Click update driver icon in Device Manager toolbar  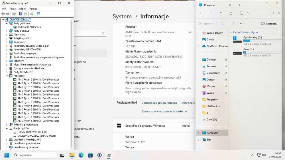click(x=32, y=14)
